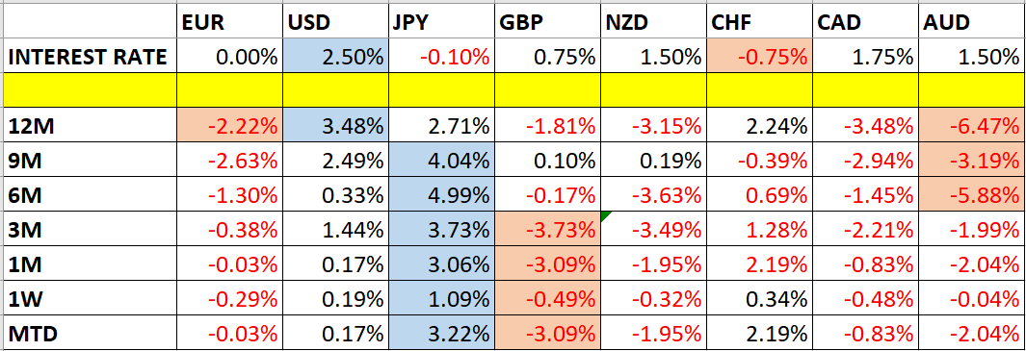Click the USD 3M value 1.44%
1026x351 pixels.
point(335,229)
